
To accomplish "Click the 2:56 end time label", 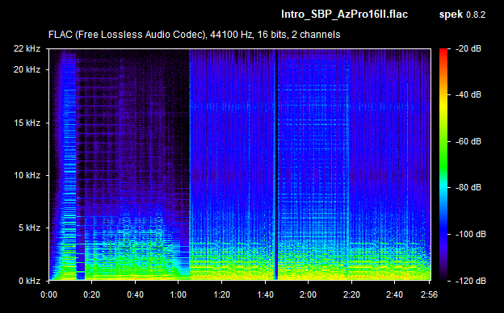I will tap(429, 294).
